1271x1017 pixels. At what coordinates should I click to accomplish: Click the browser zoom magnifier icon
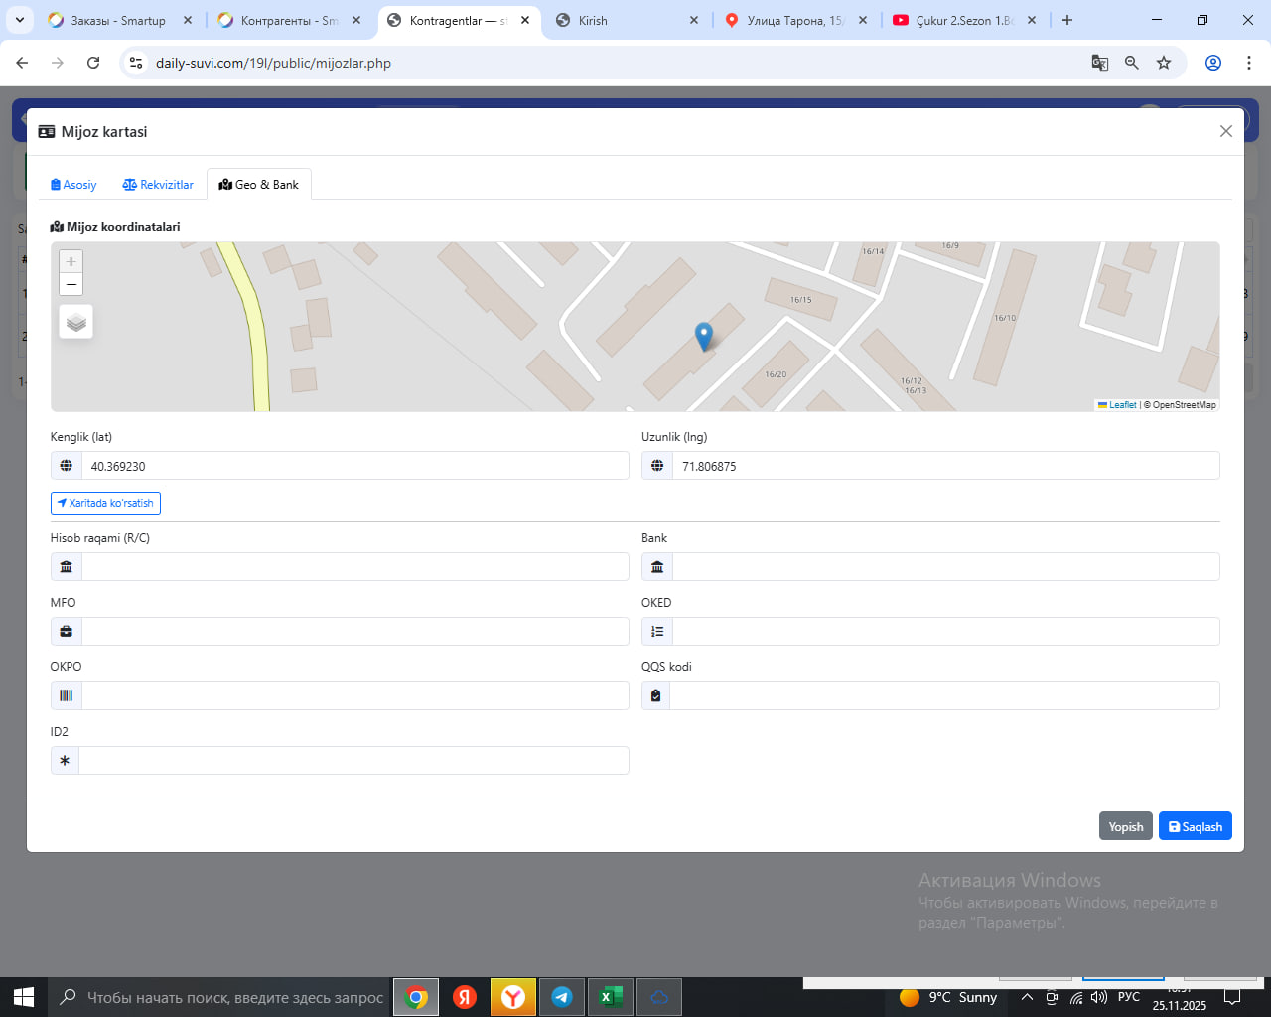tap(1131, 63)
